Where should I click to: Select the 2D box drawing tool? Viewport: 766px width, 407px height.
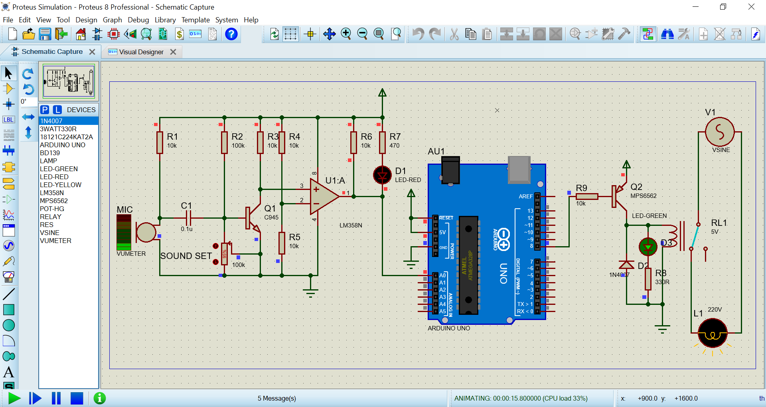click(8, 310)
